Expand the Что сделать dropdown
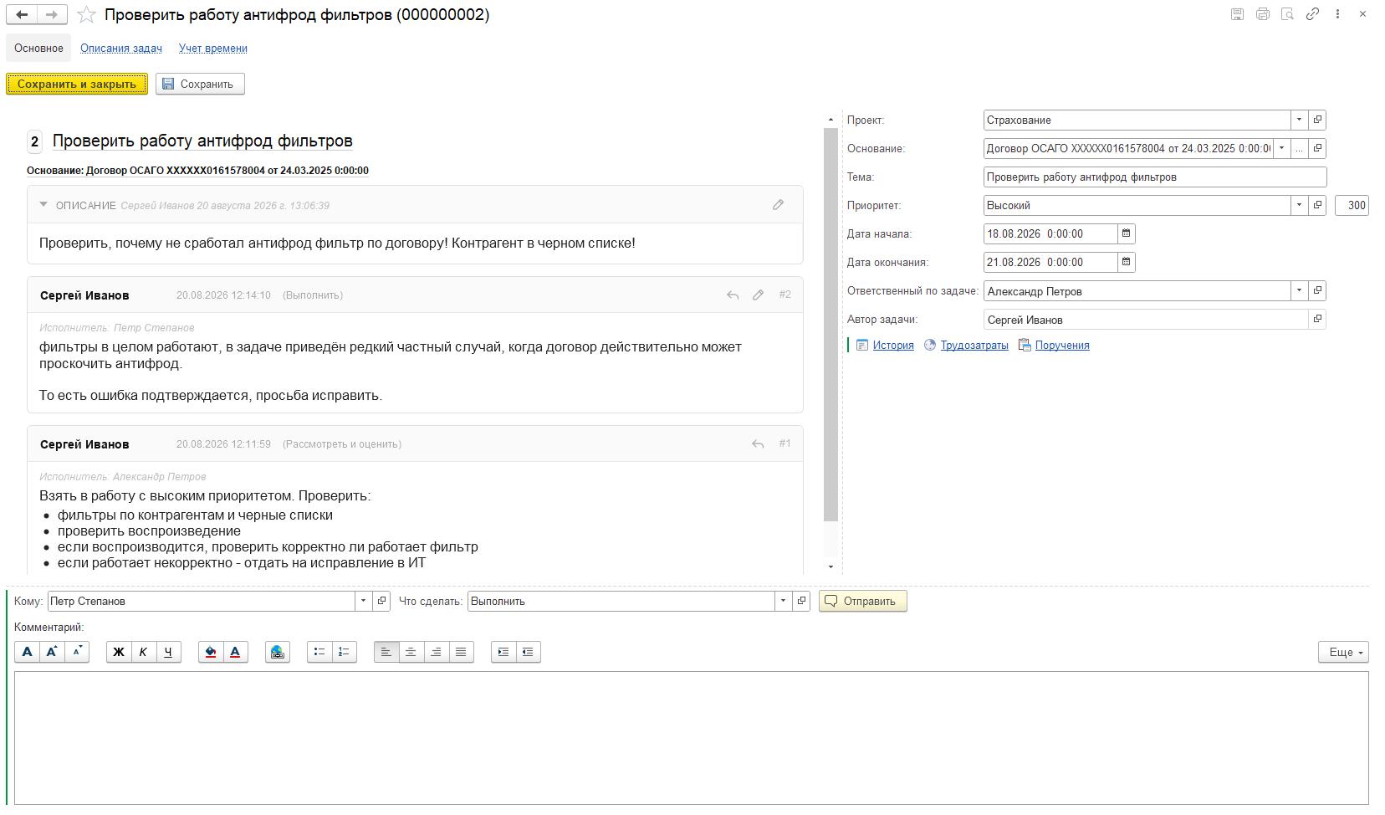The width and height of the screenshot is (1385, 815). point(783,601)
